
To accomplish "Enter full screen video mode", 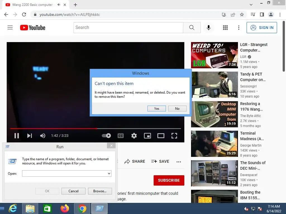I will pyautogui.click(x=174, y=136).
